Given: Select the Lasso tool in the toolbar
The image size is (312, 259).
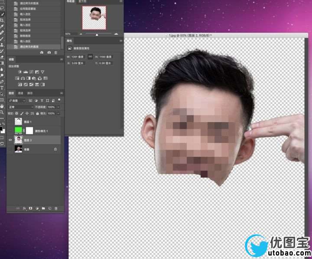Looking at the screenshot, I should [x=2, y=8].
